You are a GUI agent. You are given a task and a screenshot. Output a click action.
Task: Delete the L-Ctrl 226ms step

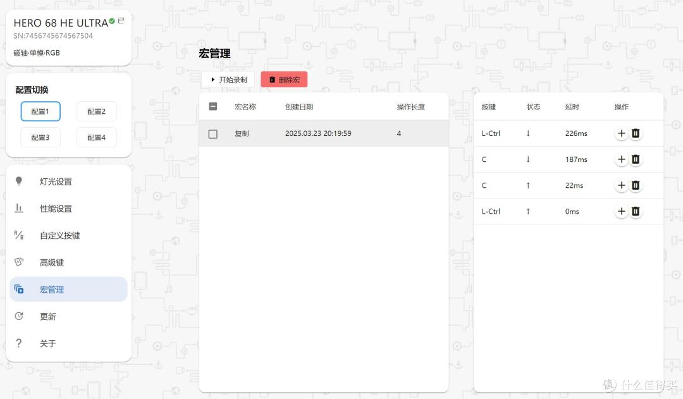click(x=636, y=133)
